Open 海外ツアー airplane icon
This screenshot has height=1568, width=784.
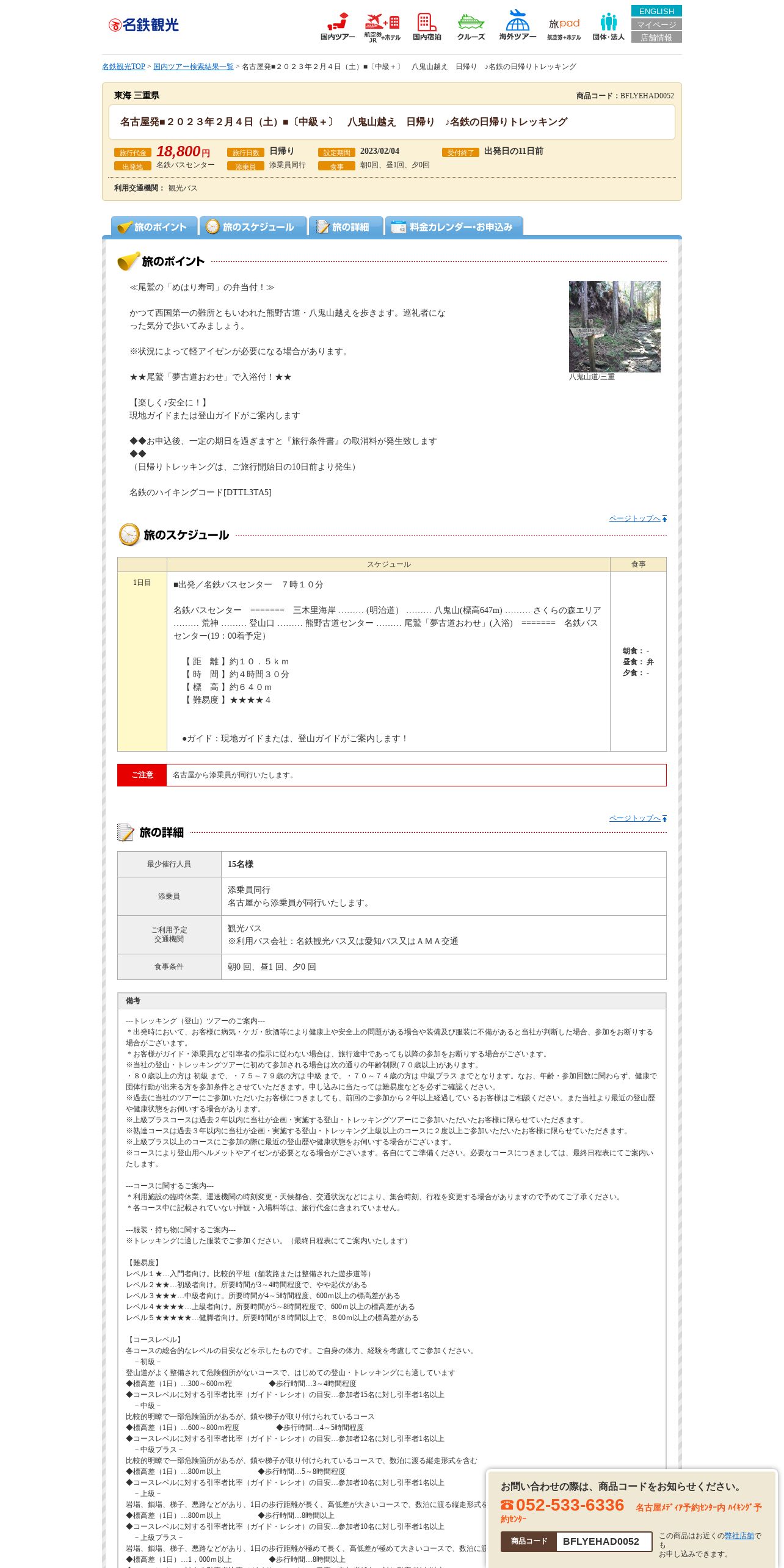(x=518, y=25)
